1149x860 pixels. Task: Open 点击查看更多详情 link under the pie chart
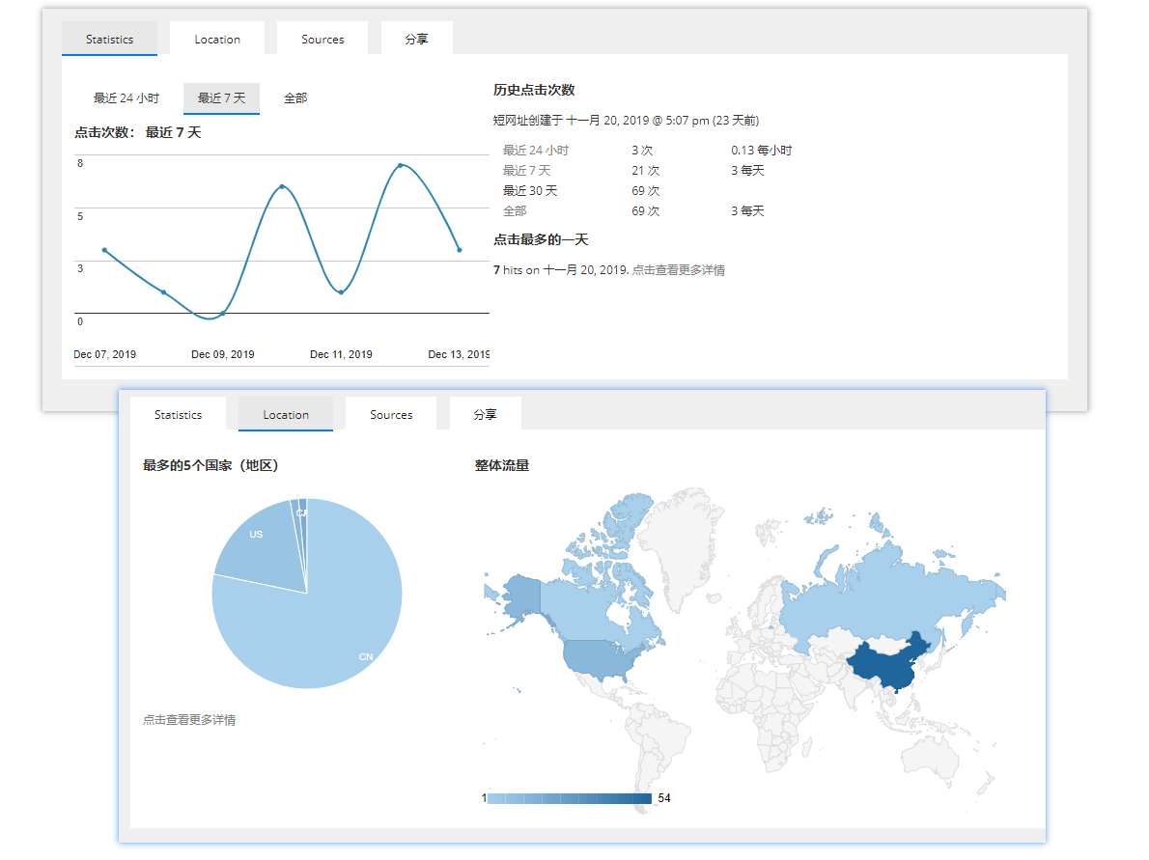[x=189, y=720]
